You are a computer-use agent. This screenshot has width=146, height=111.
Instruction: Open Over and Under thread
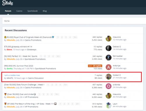coord(20,94)
